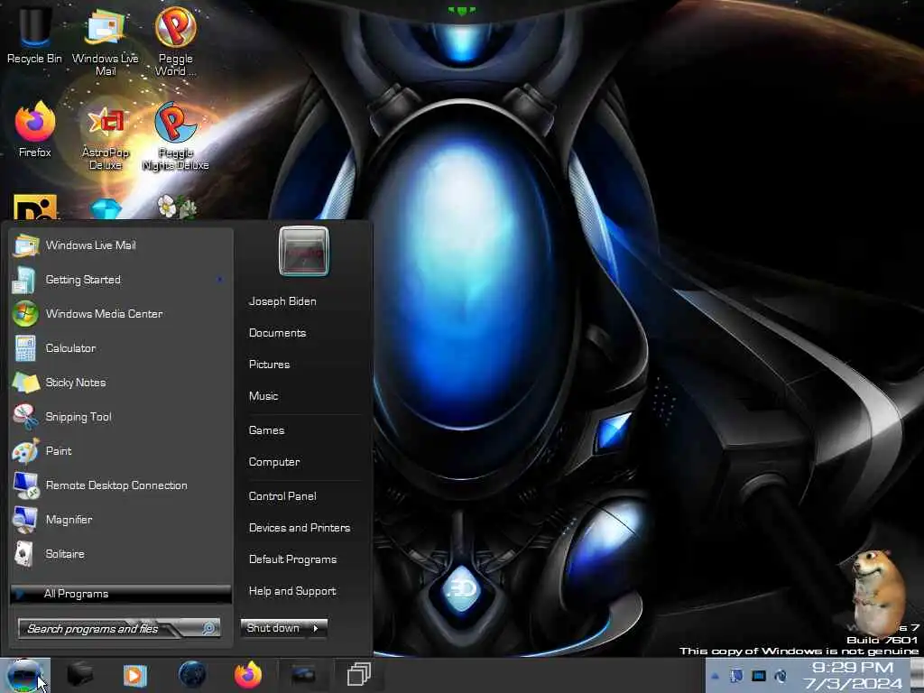The image size is (924, 693).
Task: Open Default Programs
Action: pyautogui.click(x=292, y=559)
